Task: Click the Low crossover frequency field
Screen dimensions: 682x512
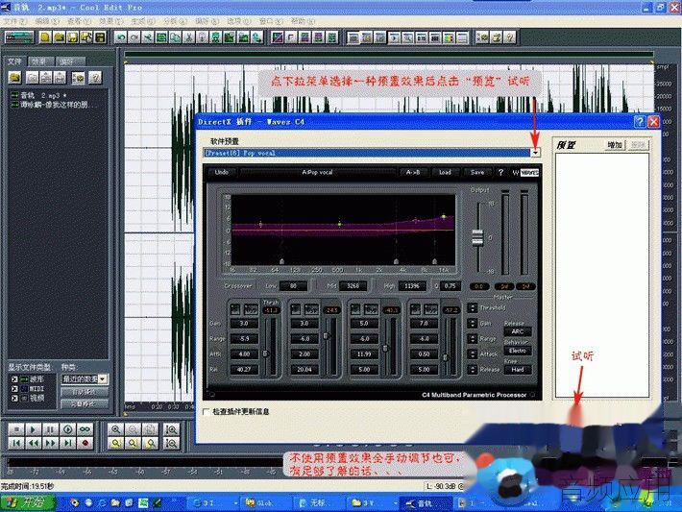Action: (293, 286)
